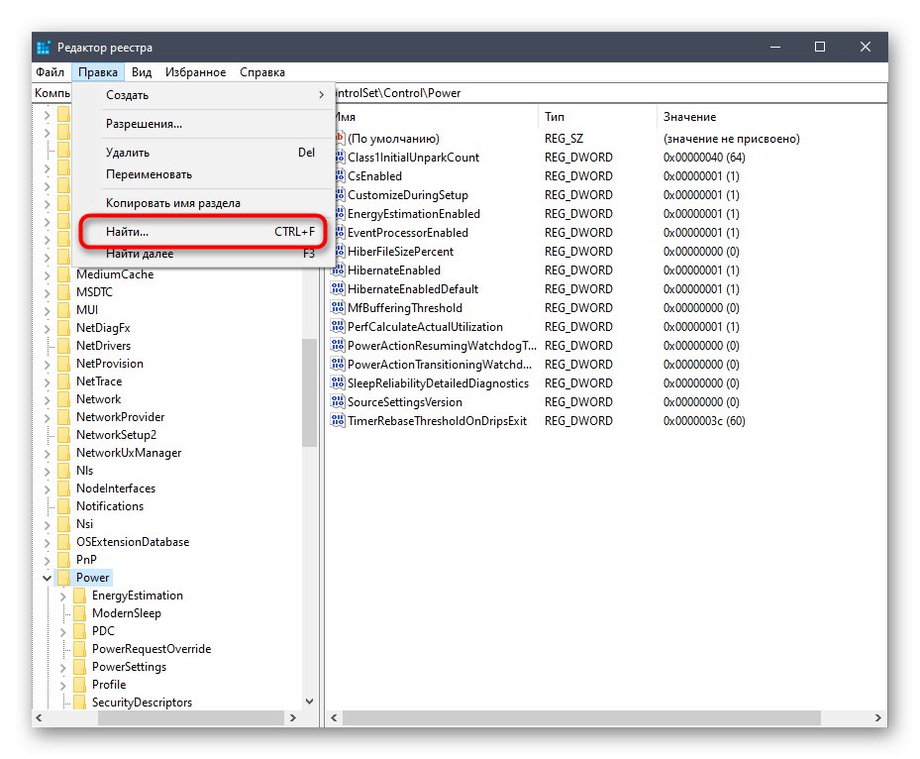
Task: Select the EventProcessorEnabled value
Action: point(408,233)
